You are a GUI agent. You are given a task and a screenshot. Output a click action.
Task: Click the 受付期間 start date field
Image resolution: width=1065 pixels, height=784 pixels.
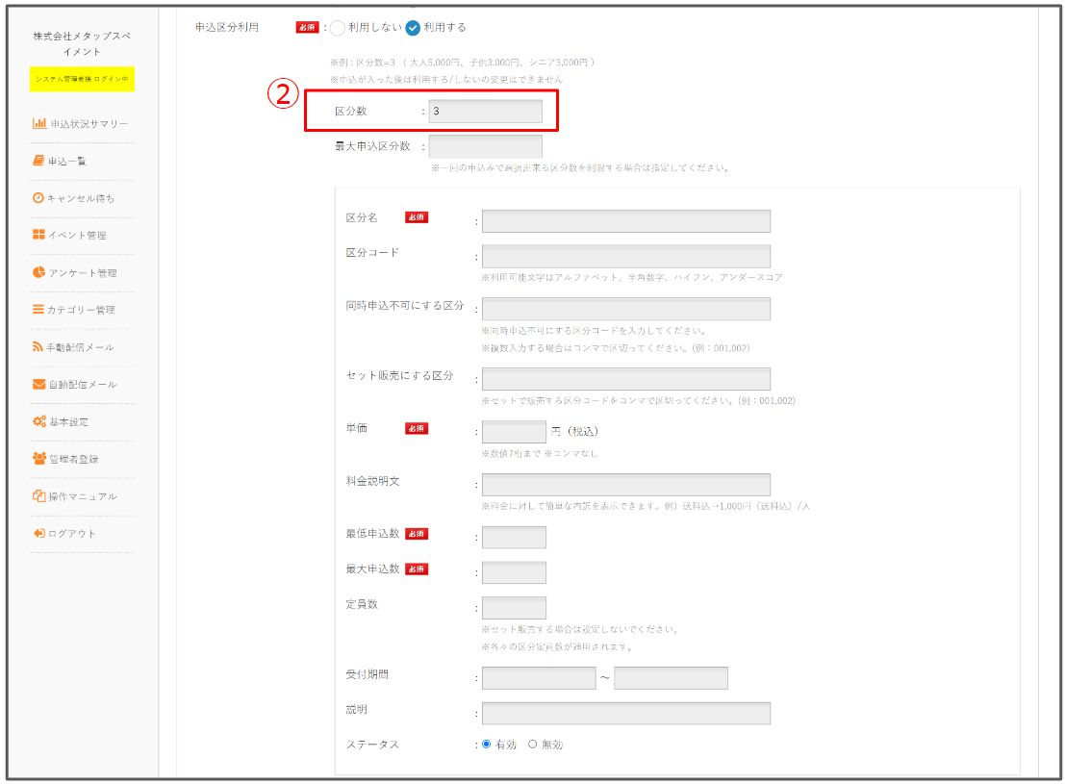(539, 678)
